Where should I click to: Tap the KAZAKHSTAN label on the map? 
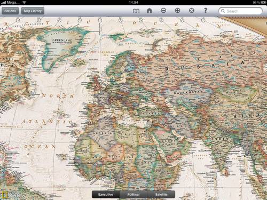(189, 92)
